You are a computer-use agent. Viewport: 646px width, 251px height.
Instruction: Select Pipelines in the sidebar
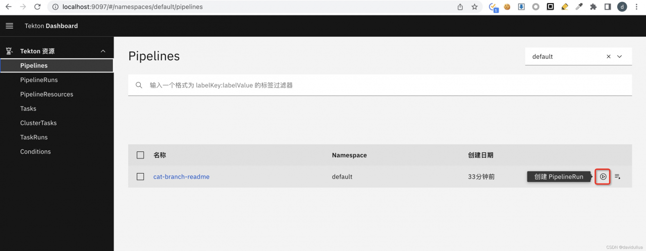pyautogui.click(x=57, y=65)
